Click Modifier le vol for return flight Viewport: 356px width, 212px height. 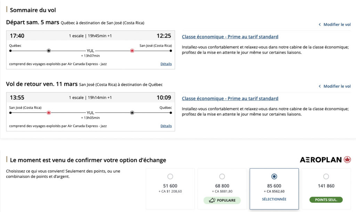pos(337,86)
